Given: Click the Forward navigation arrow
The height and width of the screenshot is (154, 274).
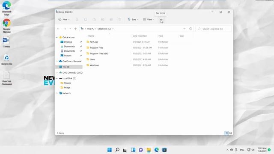Looking at the screenshot, I should click(x=65, y=29).
